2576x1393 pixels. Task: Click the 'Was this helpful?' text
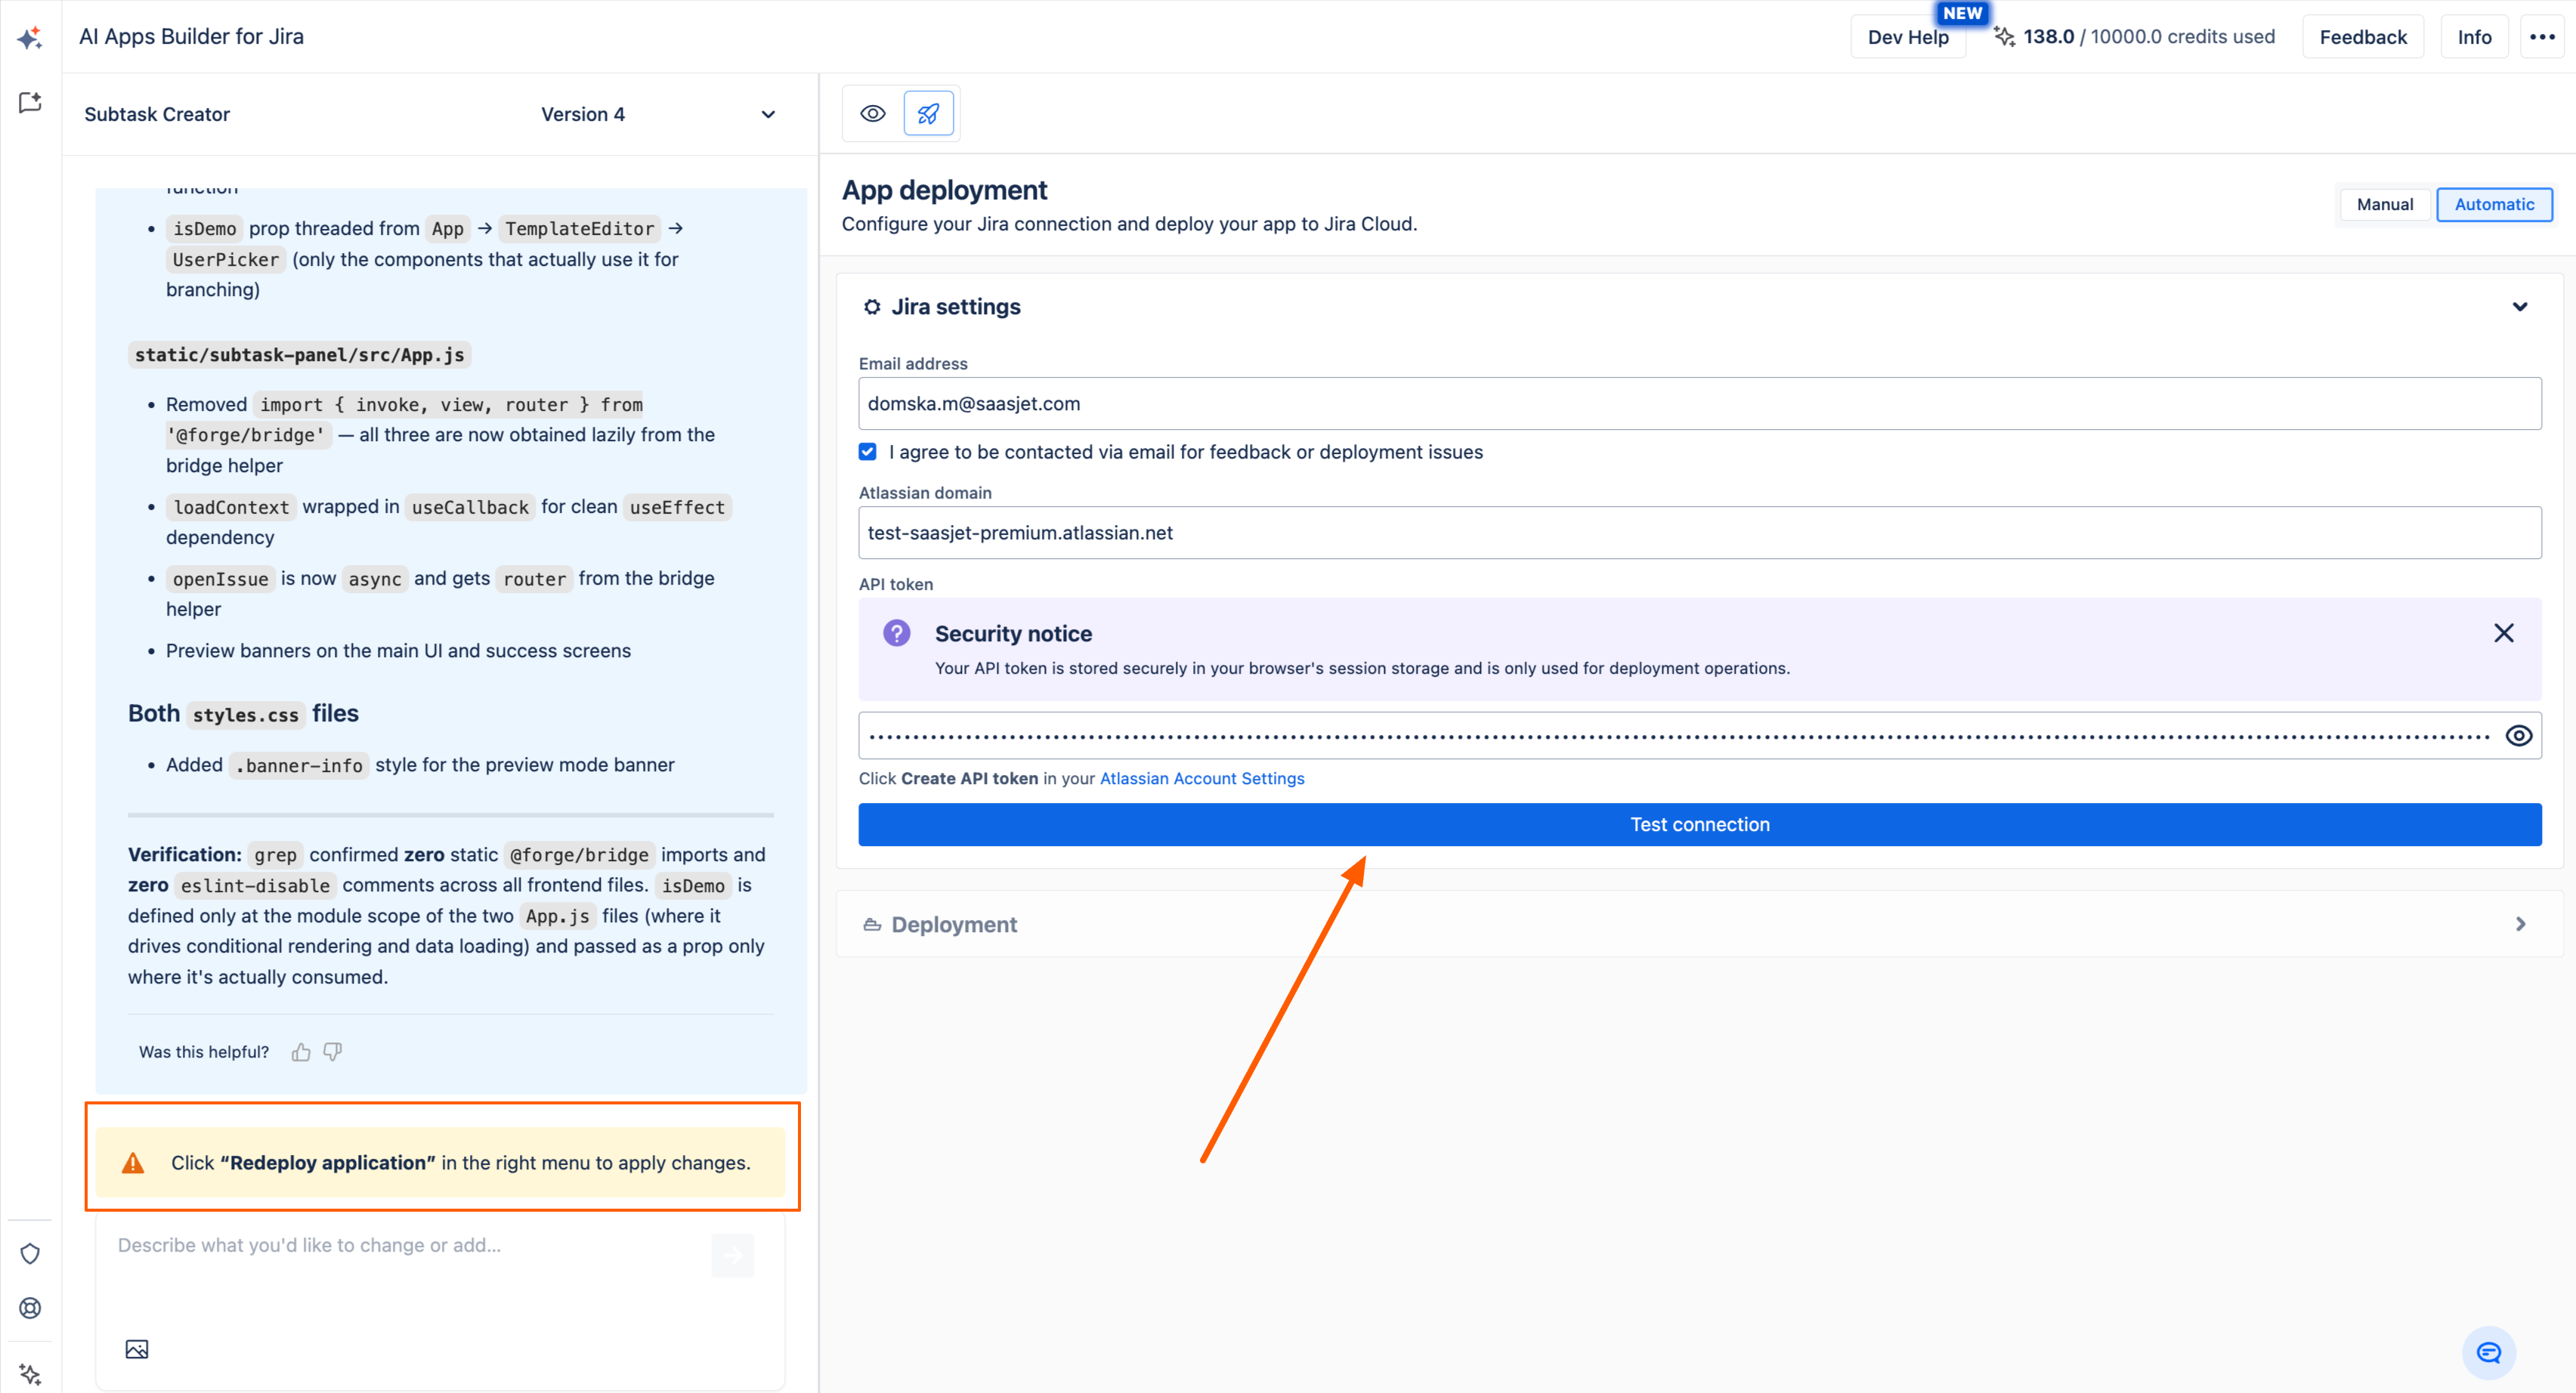[204, 1052]
